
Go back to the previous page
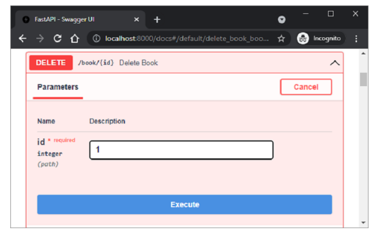(22, 39)
